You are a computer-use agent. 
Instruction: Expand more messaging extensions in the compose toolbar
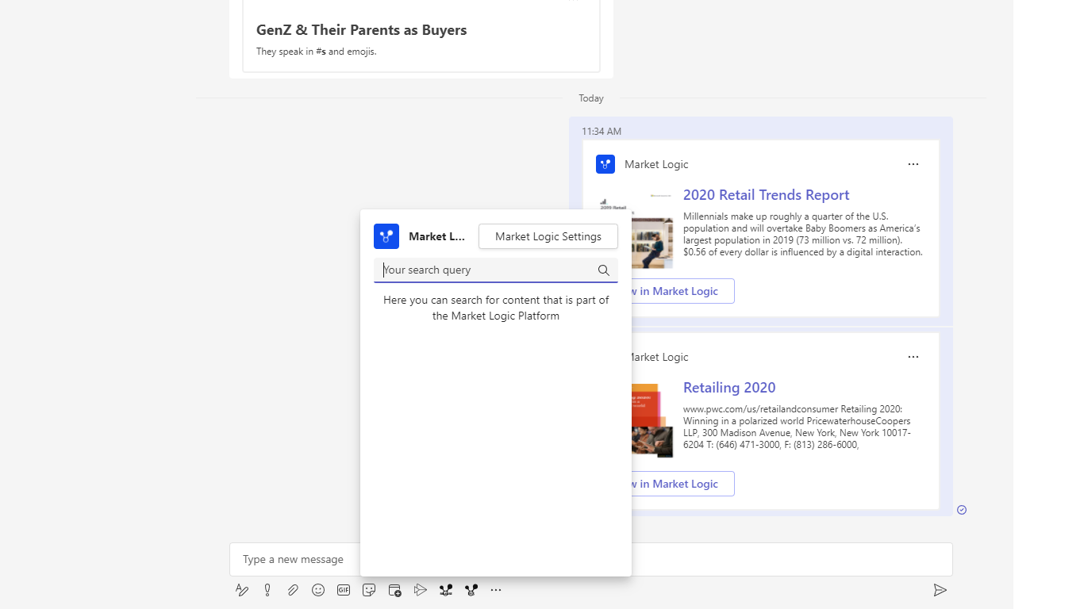click(496, 590)
